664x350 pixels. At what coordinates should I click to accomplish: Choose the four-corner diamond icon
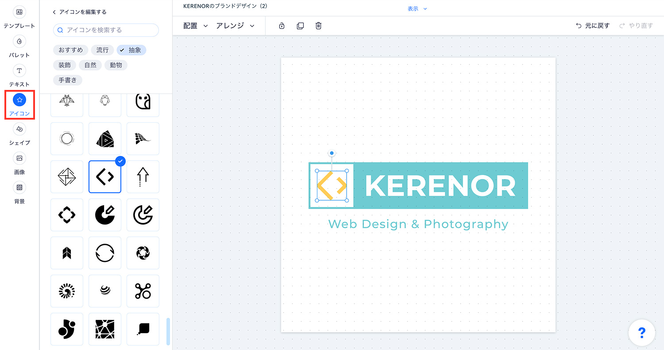tap(67, 215)
